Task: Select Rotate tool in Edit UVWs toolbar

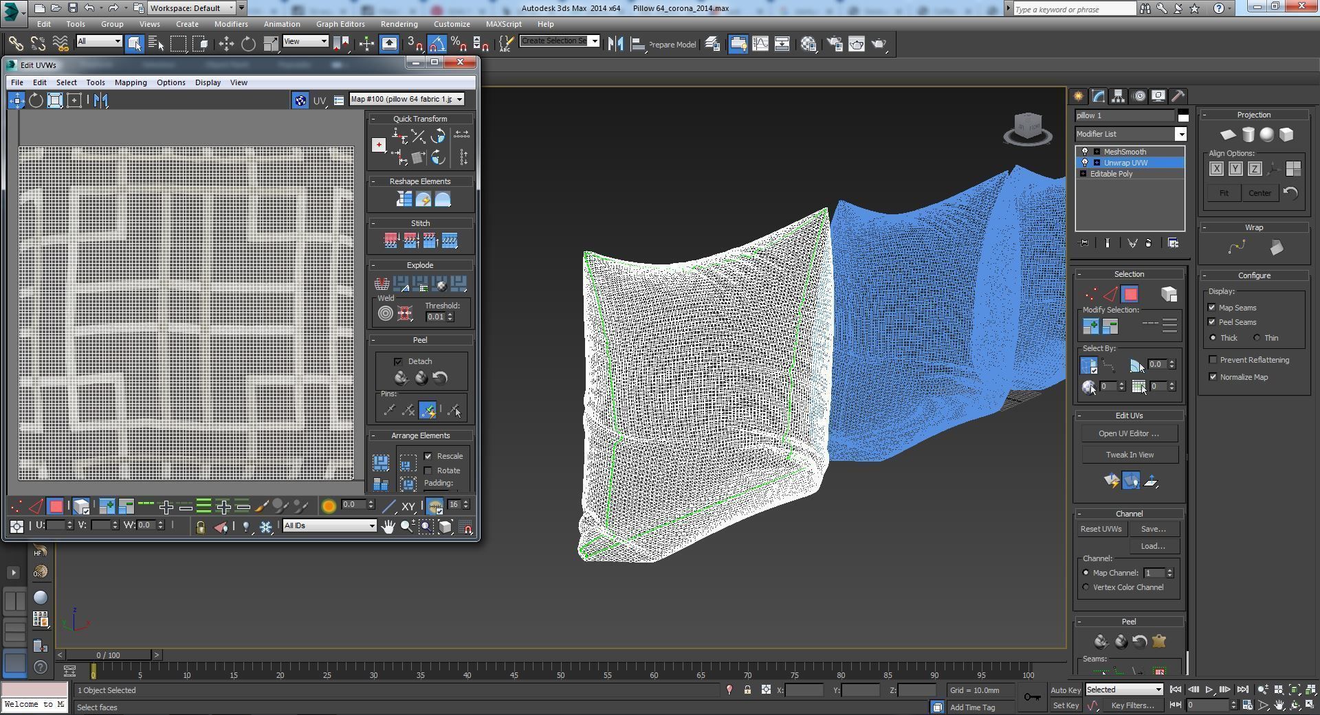Action: tap(36, 100)
